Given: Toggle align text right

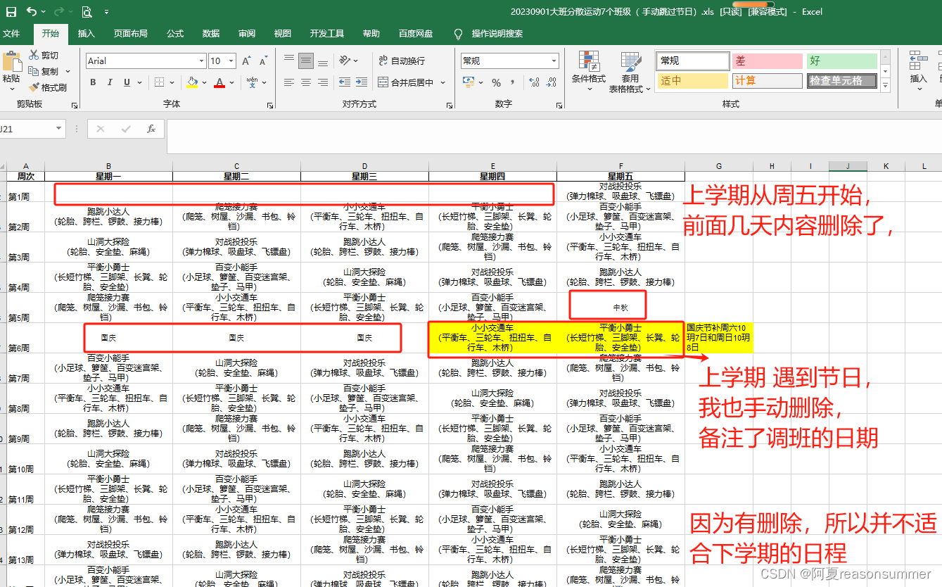Looking at the screenshot, I should pyautogui.click(x=323, y=82).
